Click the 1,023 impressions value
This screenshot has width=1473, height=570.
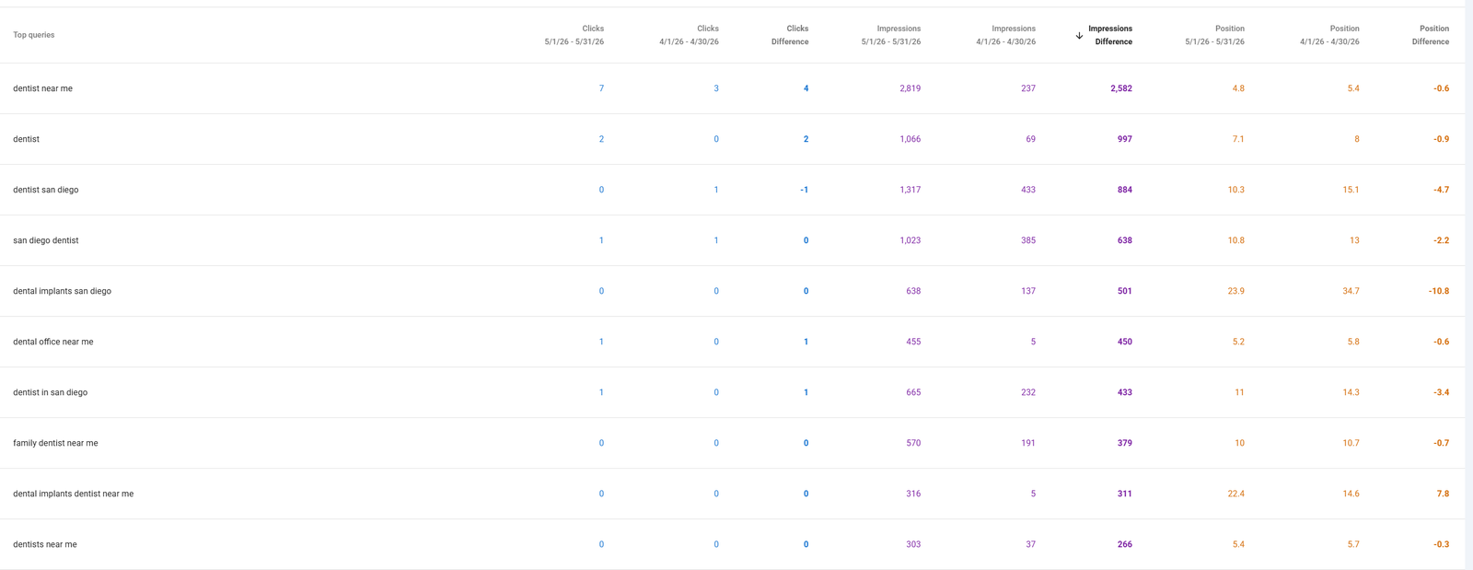click(x=910, y=240)
